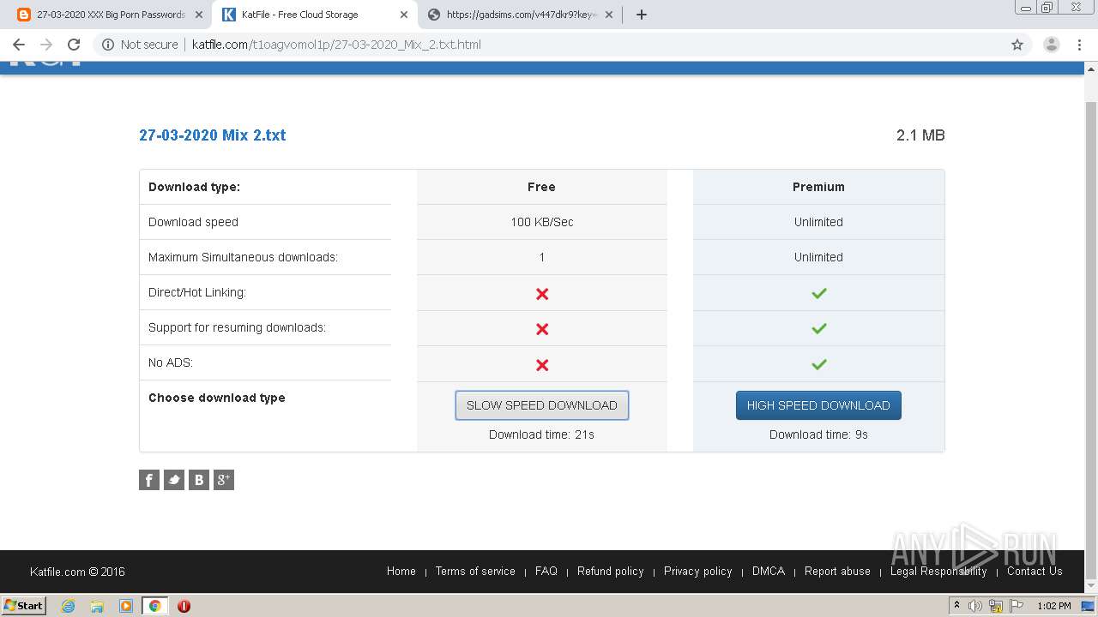Switch to the Big Porn Passwords tab

109,15
